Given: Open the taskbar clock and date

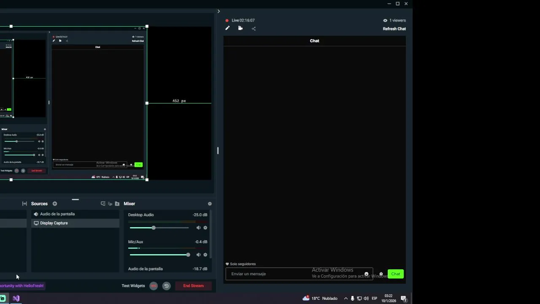Looking at the screenshot, I should (x=389, y=299).
